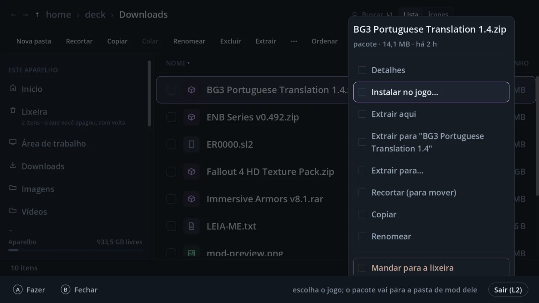The height and width of the screenshot is (303, 539).
Task: Select Renomear in the context menu
Action: (x=431, y=236)
